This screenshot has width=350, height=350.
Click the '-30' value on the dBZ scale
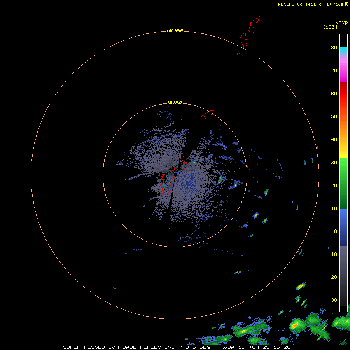(x=332, y=300)
